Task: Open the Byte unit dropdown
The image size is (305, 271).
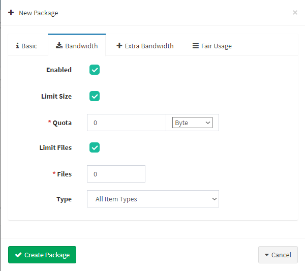Action: [x=192, y=123]
